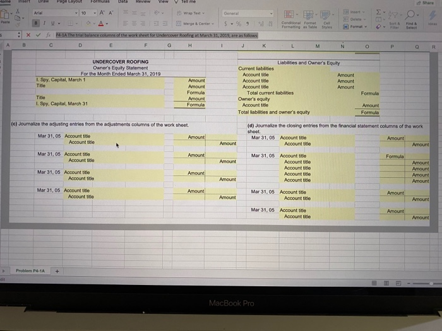Open Format as Table
The image size is (442, 331).
point(310,19)
